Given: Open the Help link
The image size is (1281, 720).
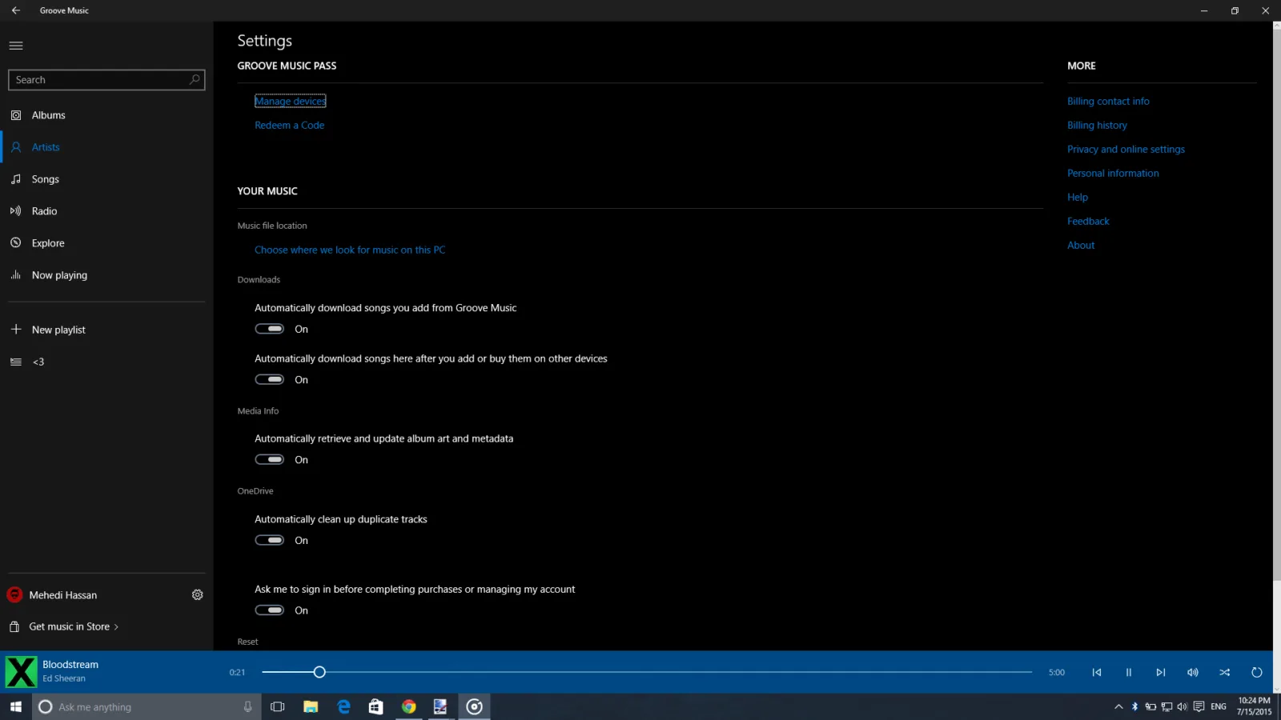Looking at the screenshot, I should [x=1078, y=197].
